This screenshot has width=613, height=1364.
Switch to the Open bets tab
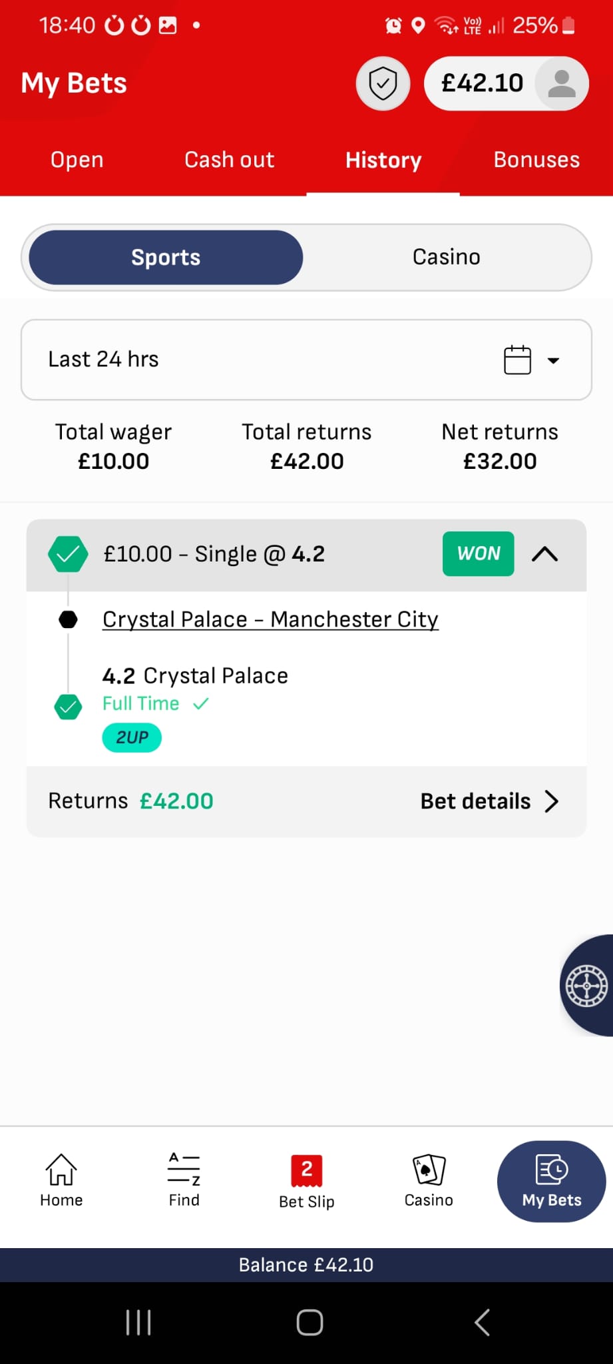77,160
